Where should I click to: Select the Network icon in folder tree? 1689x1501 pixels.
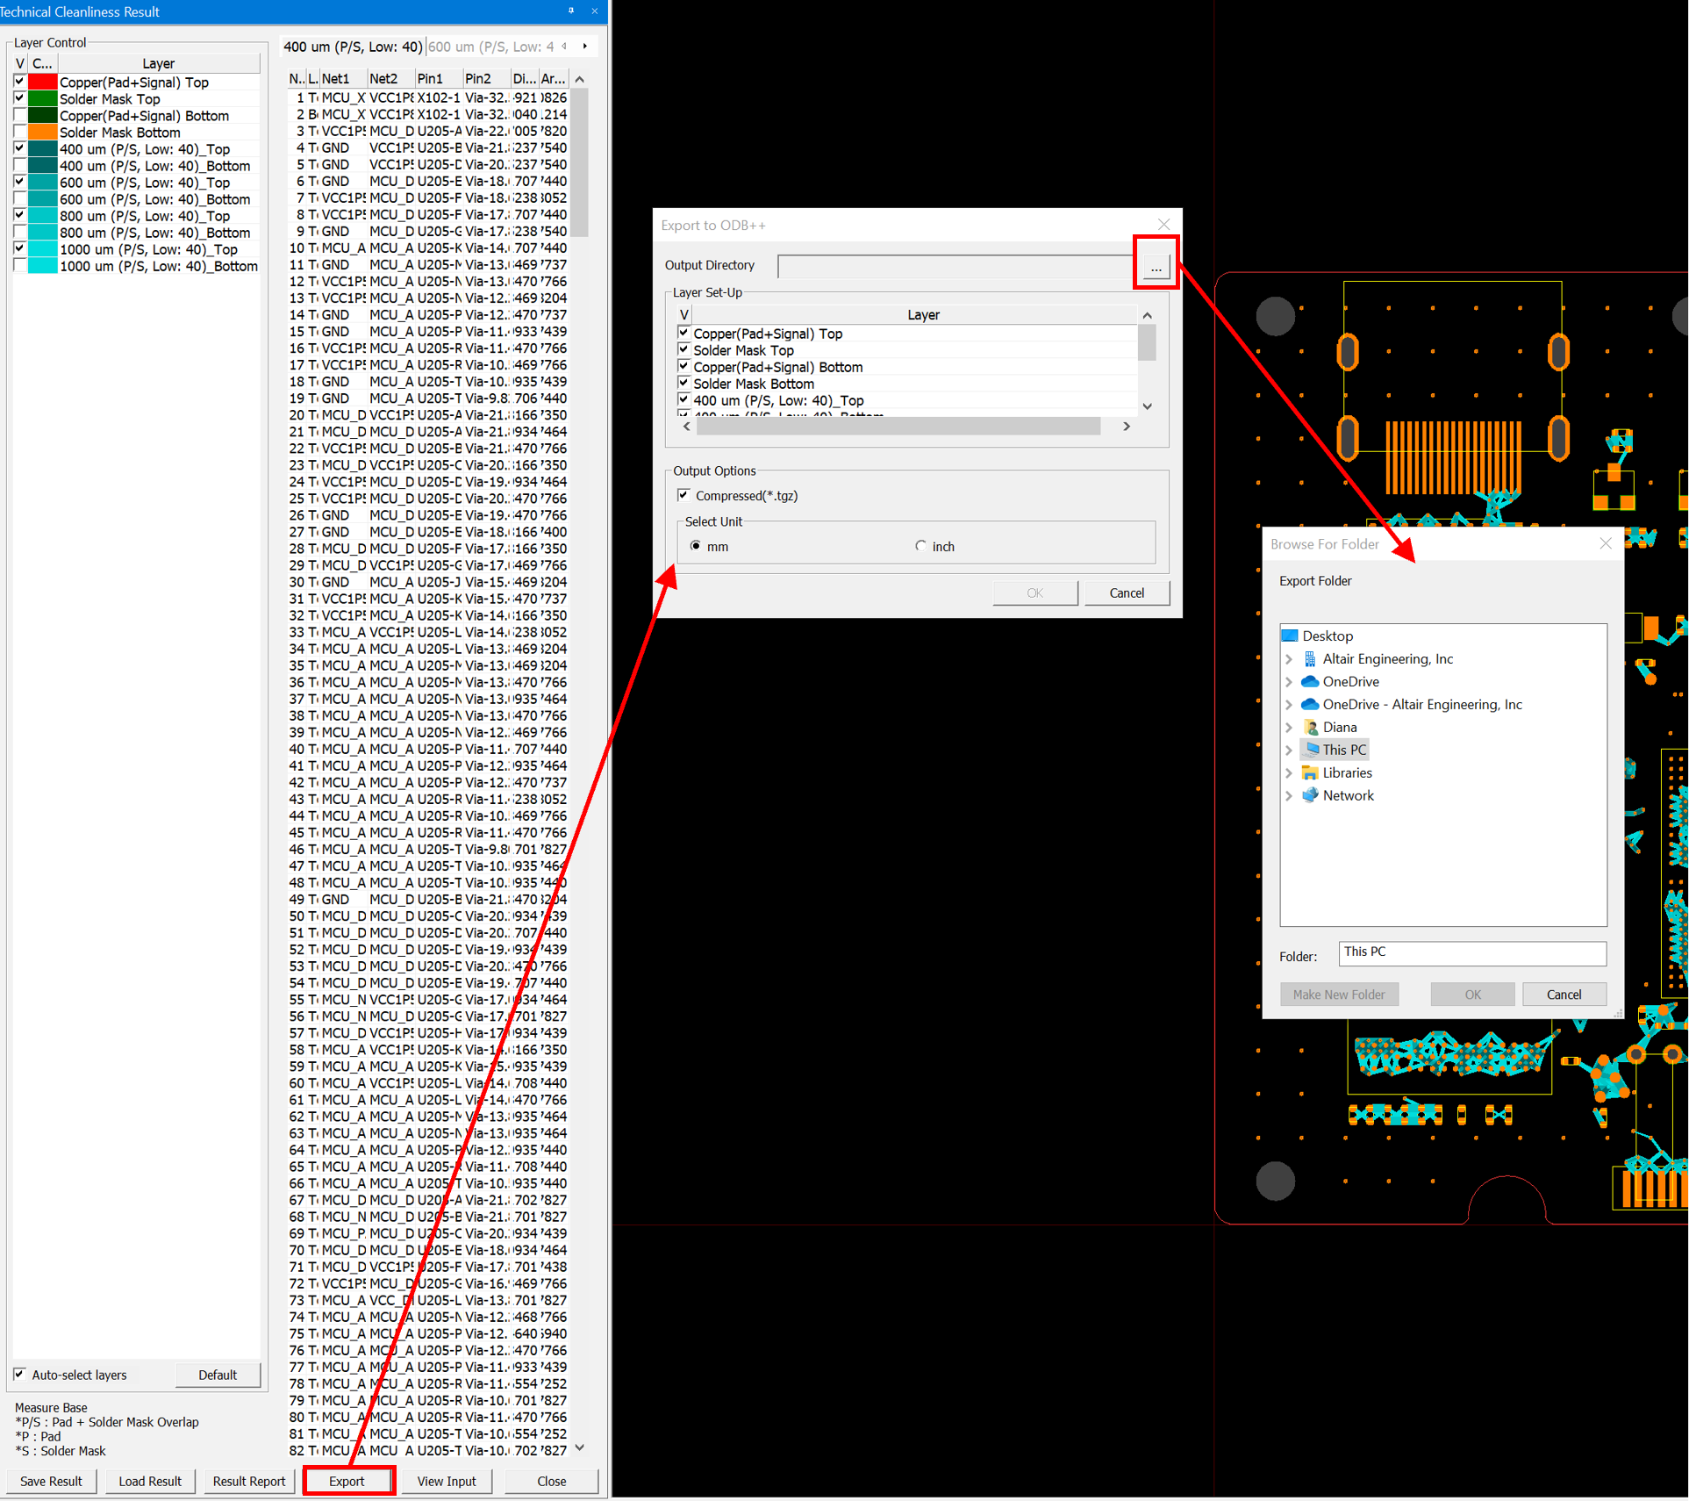[x=1309, y=795]
